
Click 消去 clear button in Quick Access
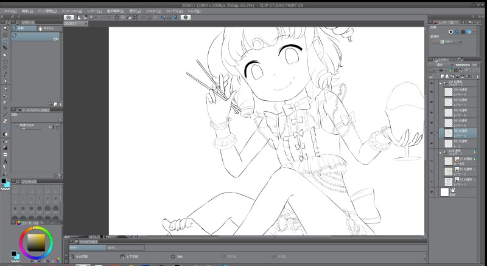pos(177,257)
